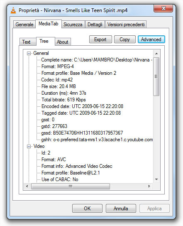
Task: Click the vertical scrollbar up arrow
Action: (156, 54)
